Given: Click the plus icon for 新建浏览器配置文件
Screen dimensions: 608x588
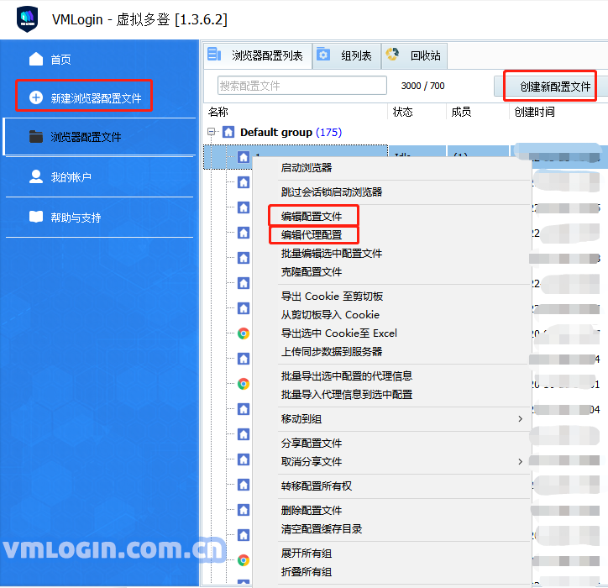Looking at the screenshot, I should [36, 97].
